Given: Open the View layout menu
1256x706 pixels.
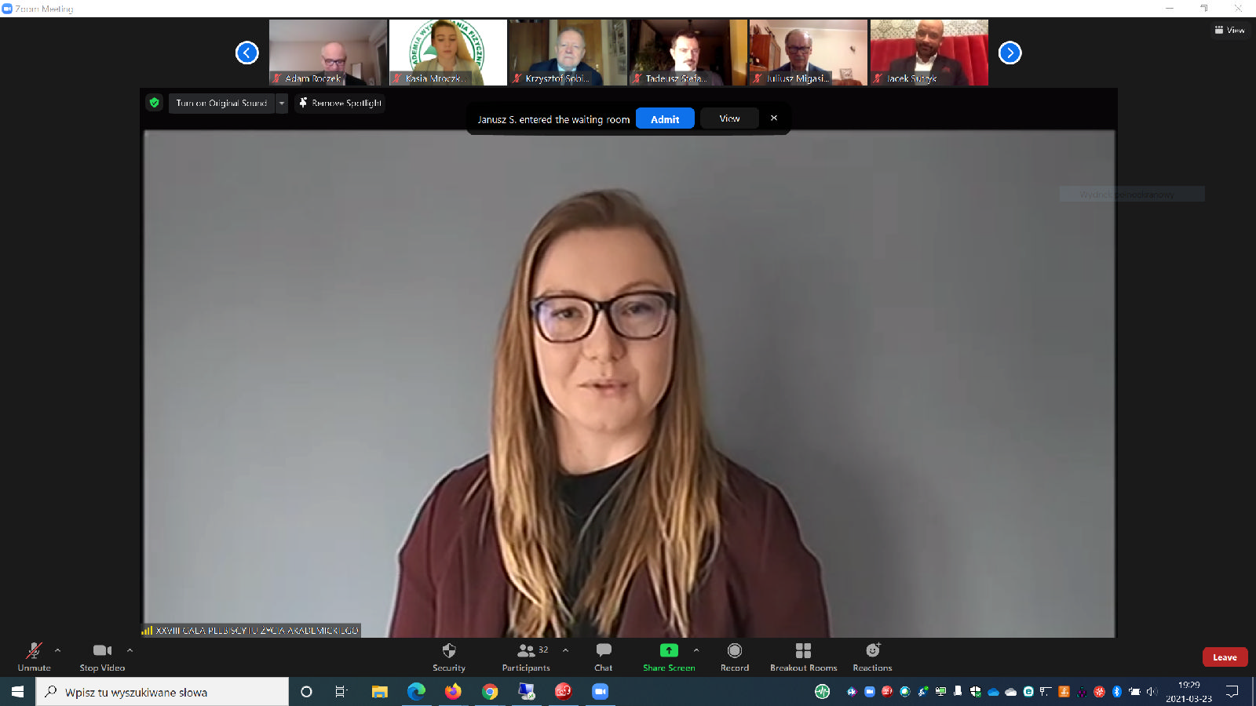Looking at the screenshot, I should click(x=1229, y=30).
